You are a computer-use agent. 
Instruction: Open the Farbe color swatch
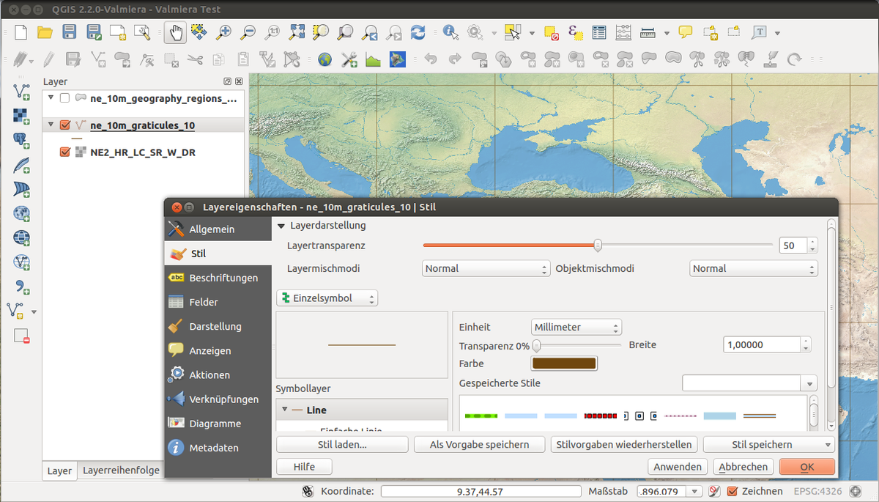click(x=564, y=363)
